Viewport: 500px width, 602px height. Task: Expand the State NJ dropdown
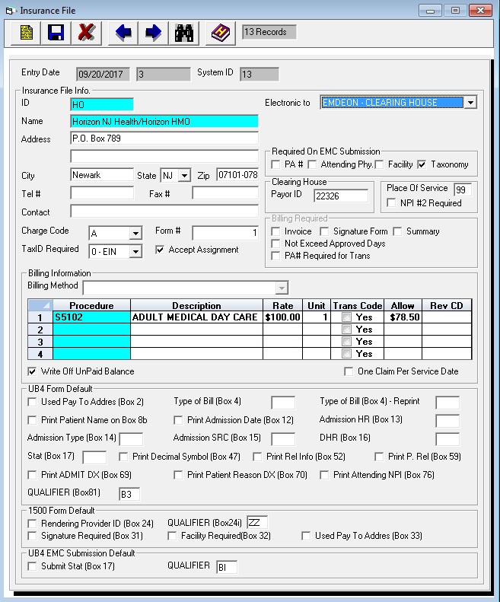185,176
